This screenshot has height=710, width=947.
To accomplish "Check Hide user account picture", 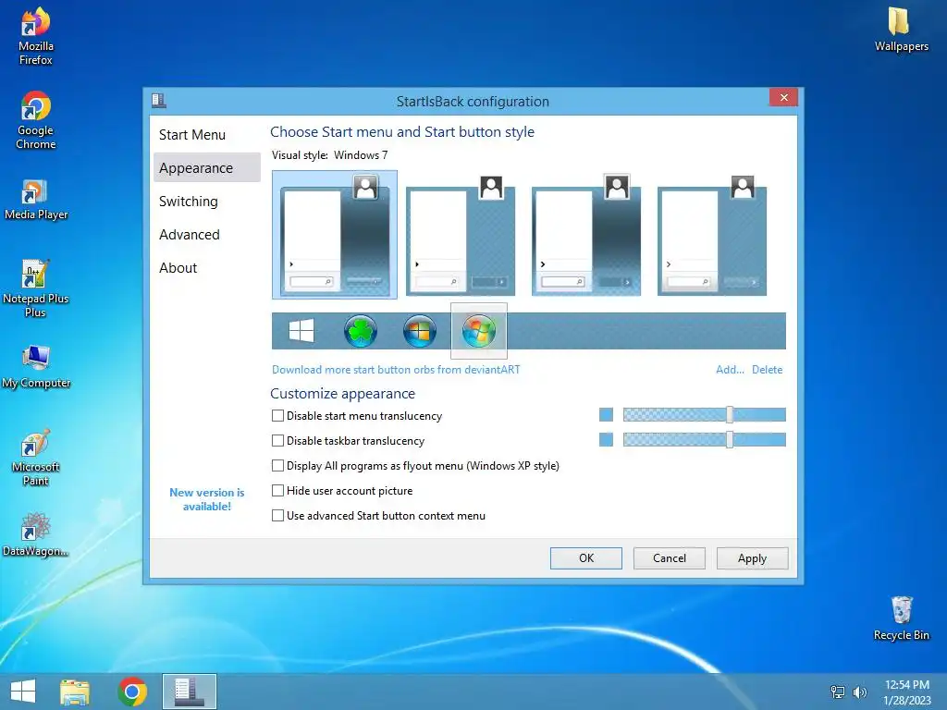I will click(277, 490).
